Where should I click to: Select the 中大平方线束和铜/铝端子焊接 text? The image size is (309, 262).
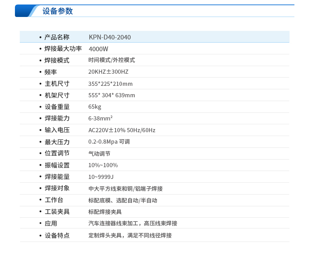tap(125, 189)
